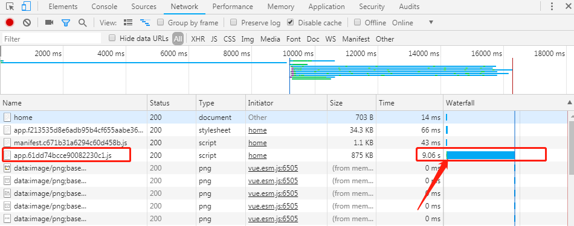Filter requests by Doc
The width and height of the screenshot is (574, 226).
click(313, 39)
